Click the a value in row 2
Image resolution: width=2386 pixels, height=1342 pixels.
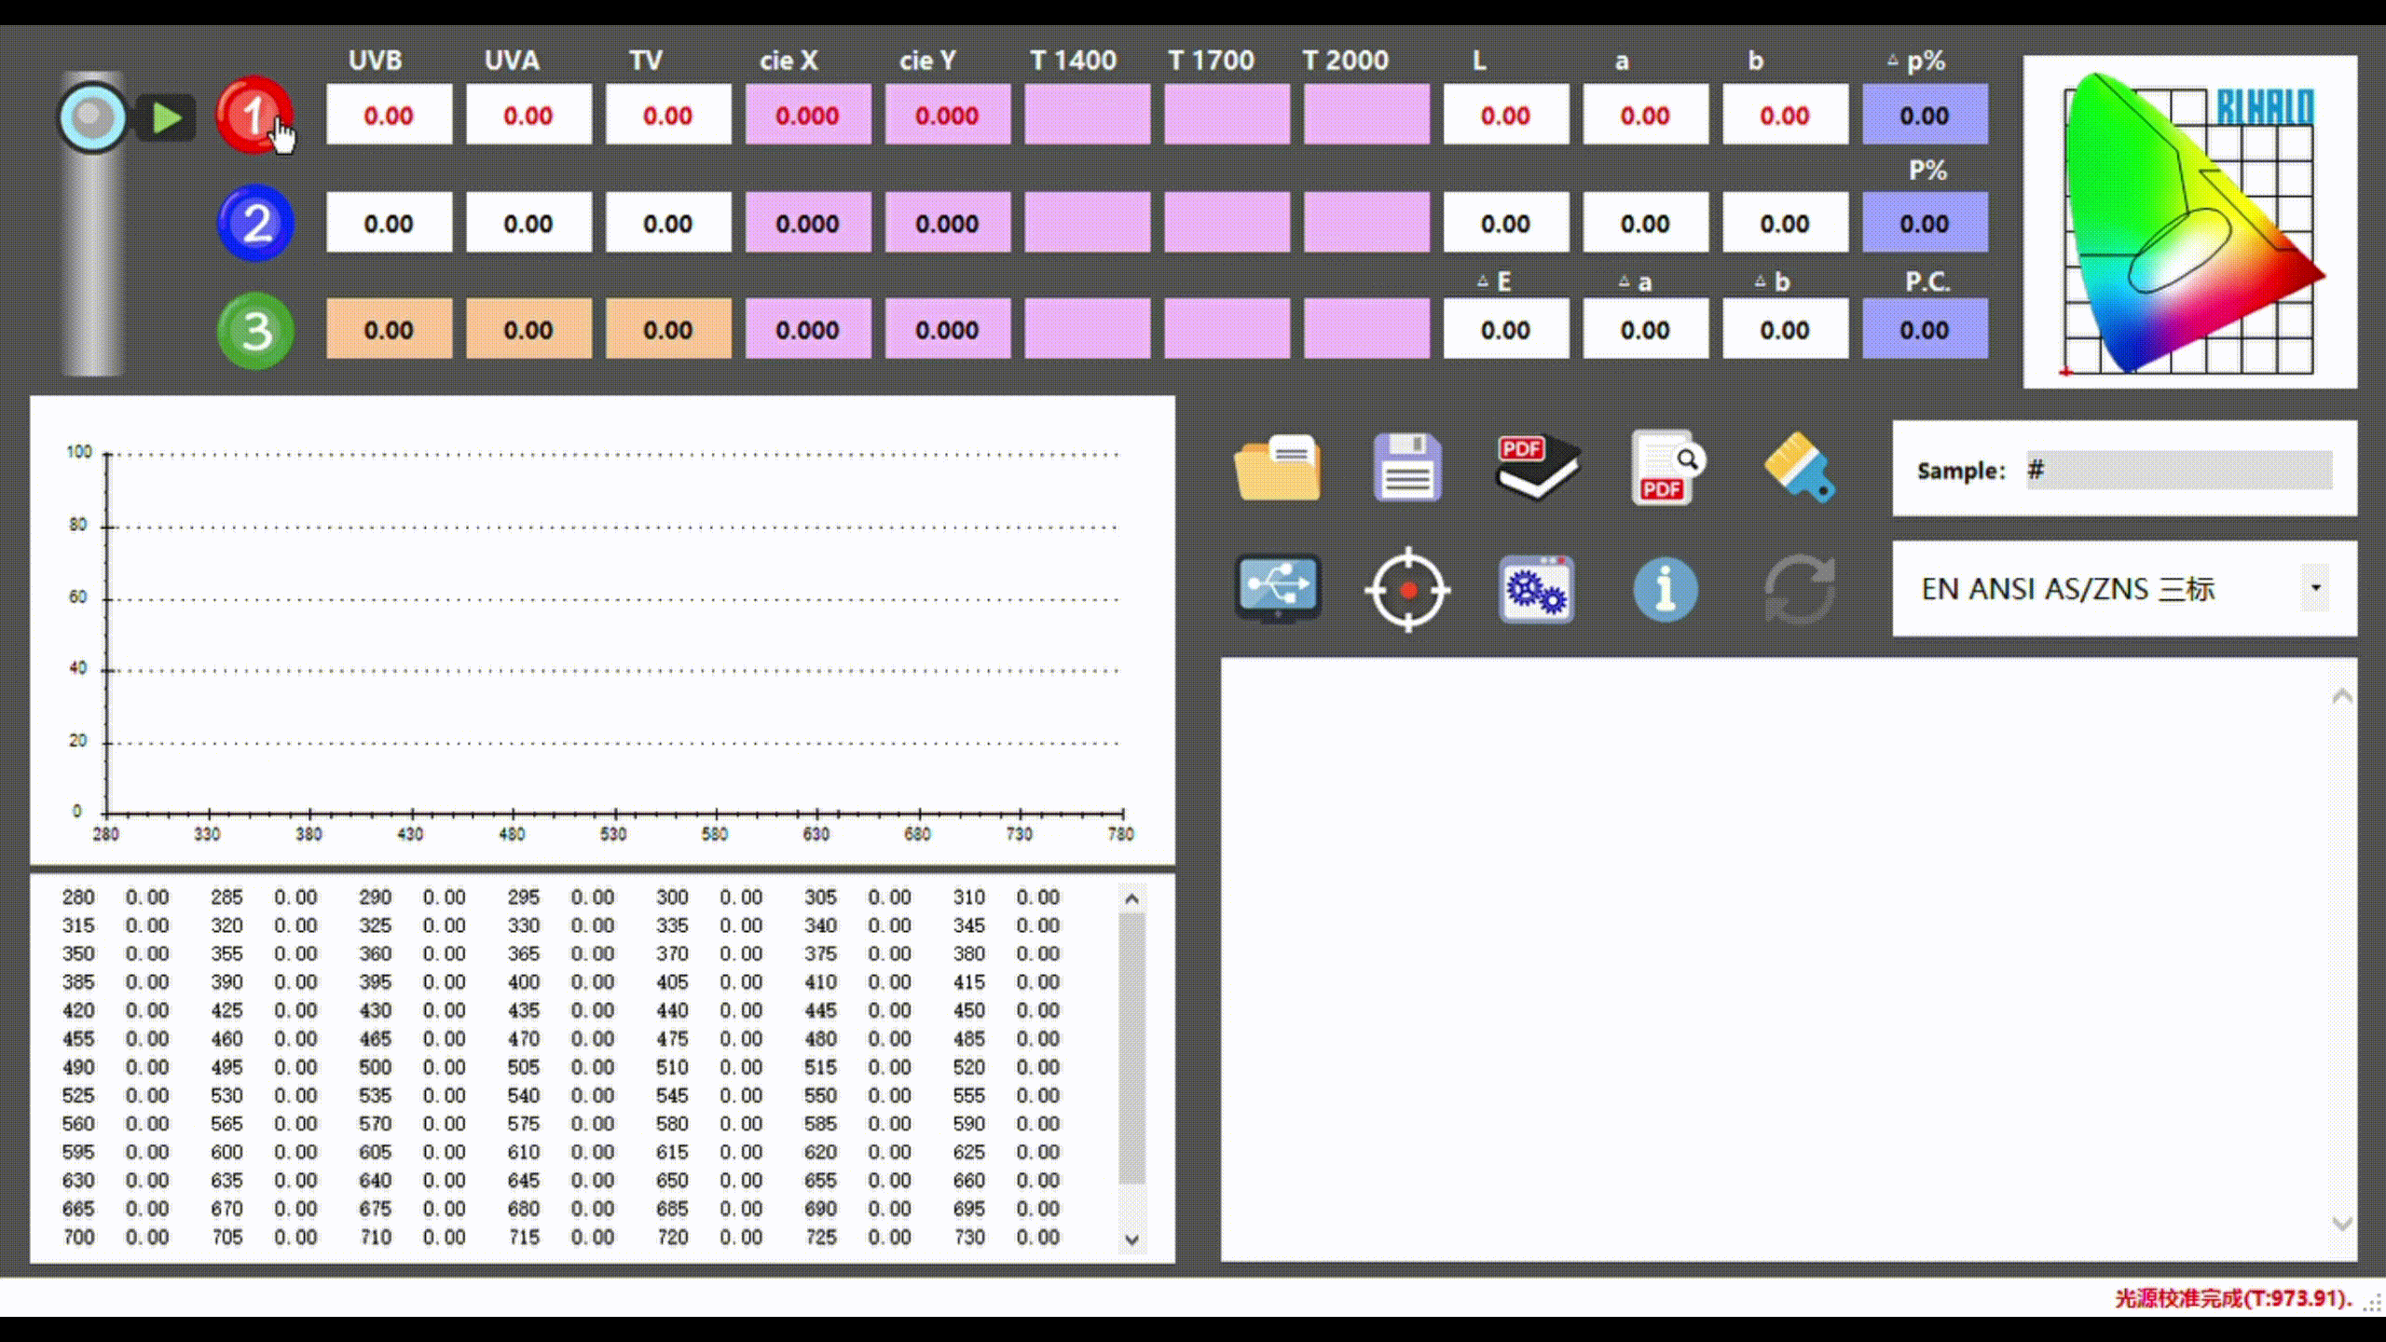click(1646, 223)
